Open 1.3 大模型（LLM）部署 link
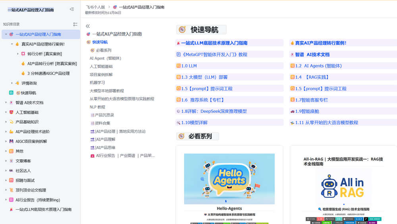 (x=204, y=77)
